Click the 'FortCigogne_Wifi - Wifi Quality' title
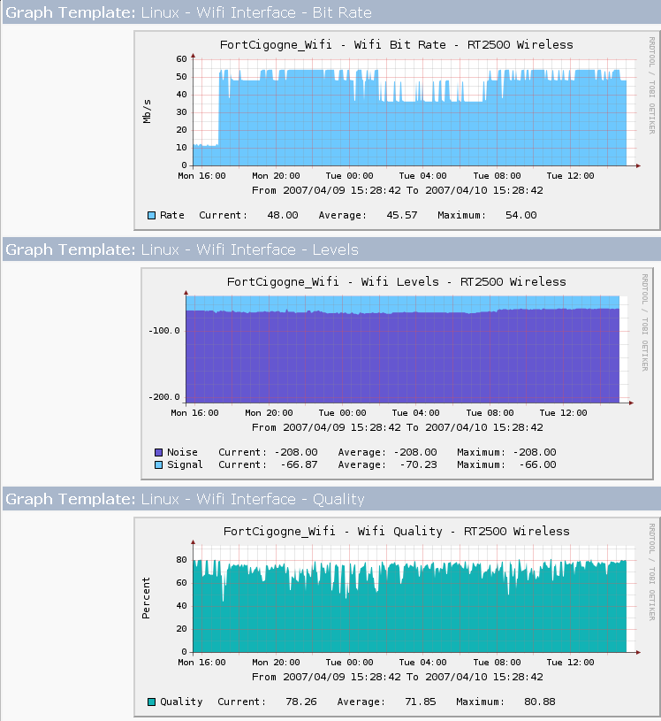 397,531
